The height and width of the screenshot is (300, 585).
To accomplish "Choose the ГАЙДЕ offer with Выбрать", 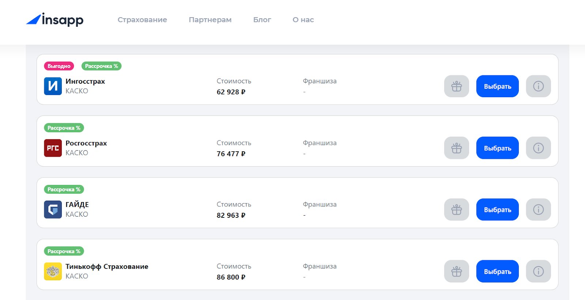I will pyautogui.click(x=497, y=209).
